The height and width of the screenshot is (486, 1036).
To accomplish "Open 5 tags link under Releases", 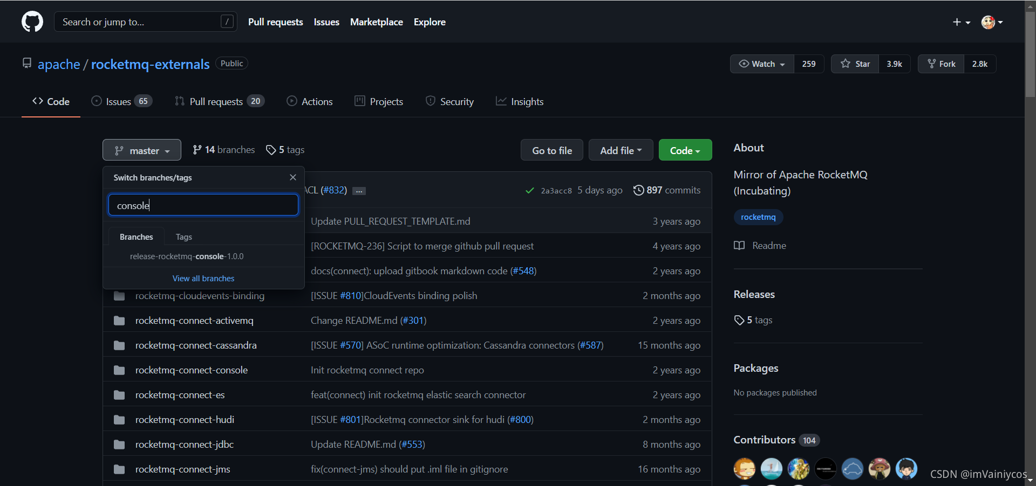I will click(753, 320).
